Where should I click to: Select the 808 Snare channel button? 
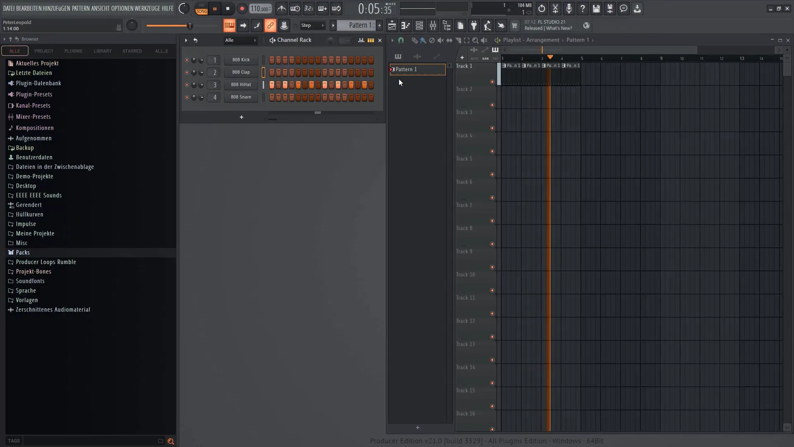point(241,97)
